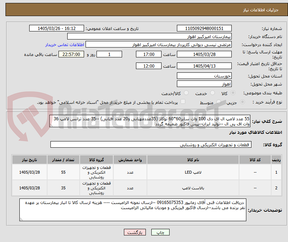Tick the Islamic treasury payment checkbox
The image size is (288, 242).
183,102
